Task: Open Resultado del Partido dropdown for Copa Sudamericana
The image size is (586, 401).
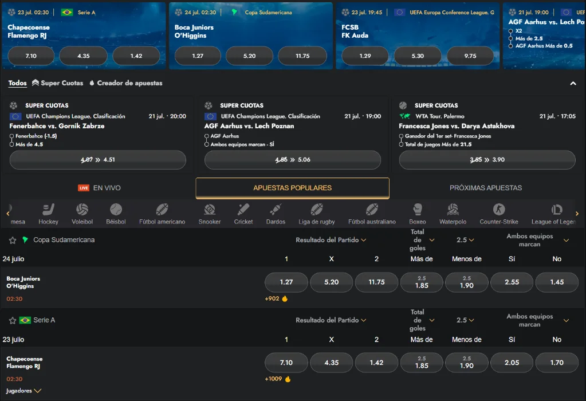Action: [331, 240]
